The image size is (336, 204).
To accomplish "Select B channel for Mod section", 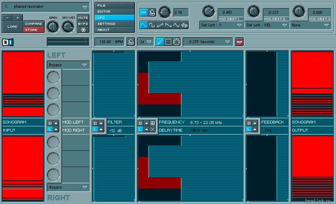I will [x=50, y=123].
